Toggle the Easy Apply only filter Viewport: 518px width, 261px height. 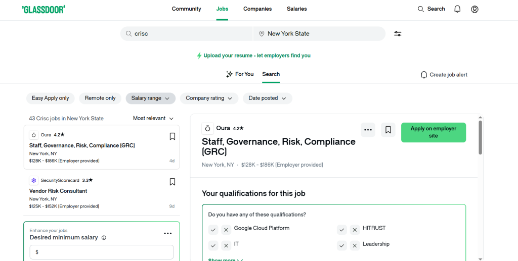pyautogui.click(x=50, y=98)
